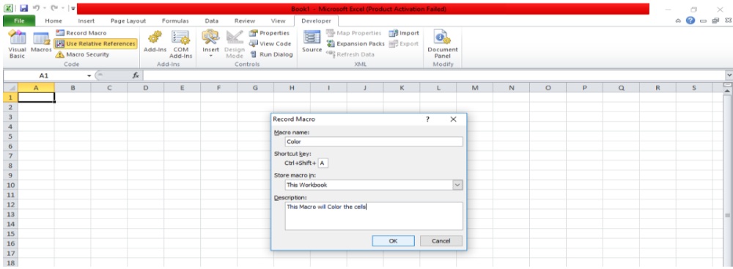Viewport: 733px width, 269px height.
Task: Click Record Macro in ribbon
Action: (81, 33)
